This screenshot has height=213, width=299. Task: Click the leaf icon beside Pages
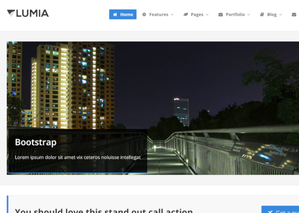(185, 14)
